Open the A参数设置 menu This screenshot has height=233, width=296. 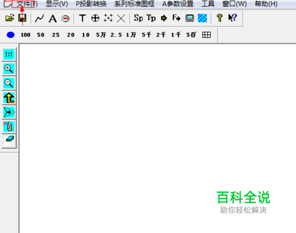click(x=178, y=4)
